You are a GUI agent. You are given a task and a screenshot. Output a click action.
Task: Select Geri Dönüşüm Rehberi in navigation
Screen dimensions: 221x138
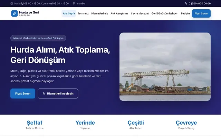[x=165, y=13]
